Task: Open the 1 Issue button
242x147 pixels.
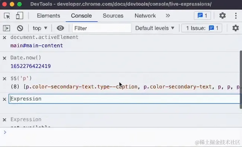Action: (x=202, y=28)
